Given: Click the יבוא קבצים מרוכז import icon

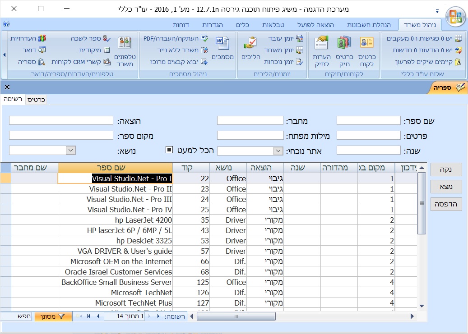Looking at the screenshot, I should pyautogui.click(x=204, y=62).
